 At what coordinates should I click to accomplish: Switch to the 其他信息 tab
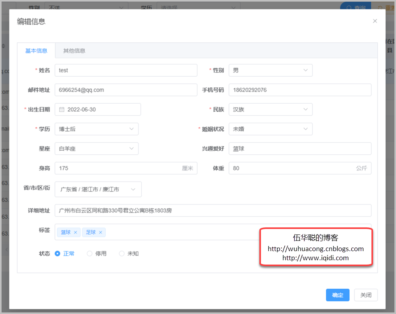[x=74, y=51]
